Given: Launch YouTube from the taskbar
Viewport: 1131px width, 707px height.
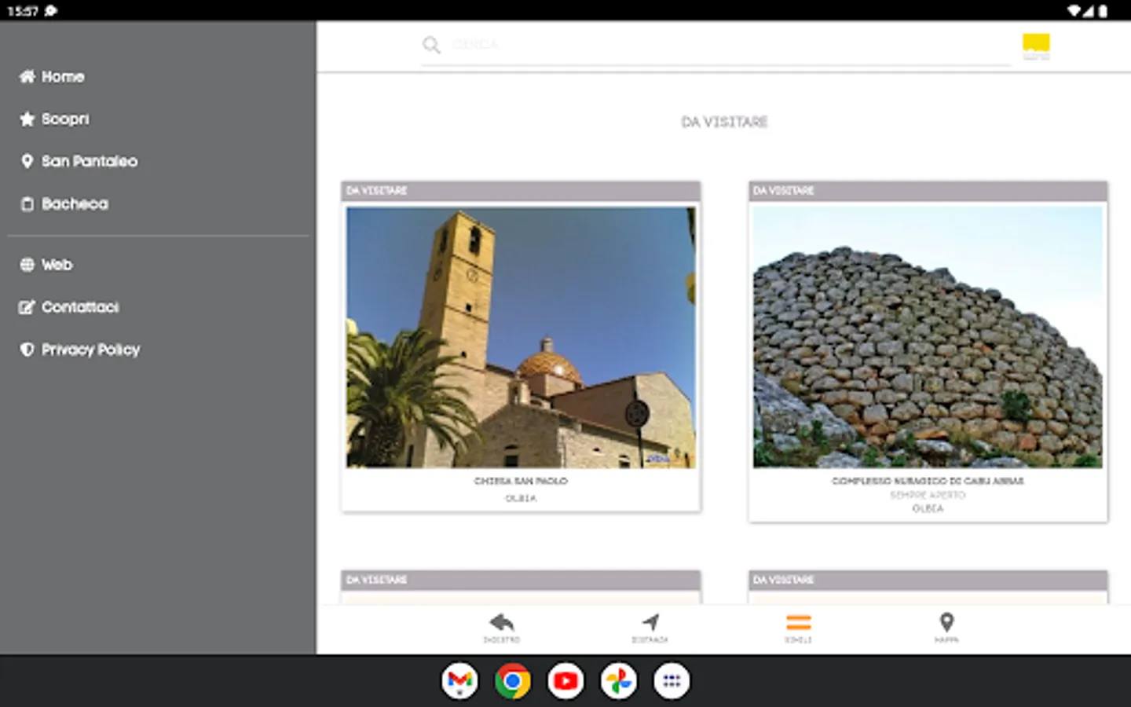Looking at the screenshot, I should point(565,681).
